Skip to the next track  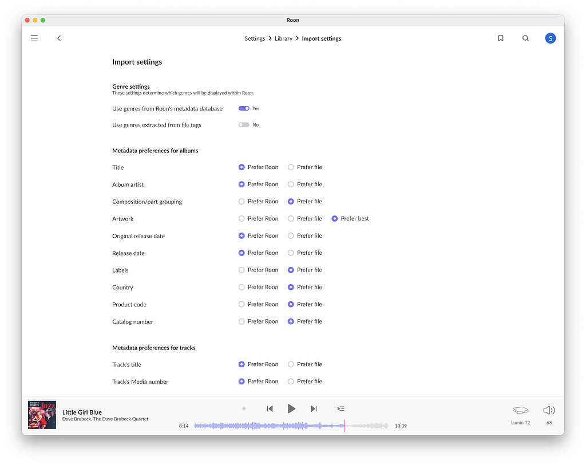pyautogui.click(x=314, y=408)
